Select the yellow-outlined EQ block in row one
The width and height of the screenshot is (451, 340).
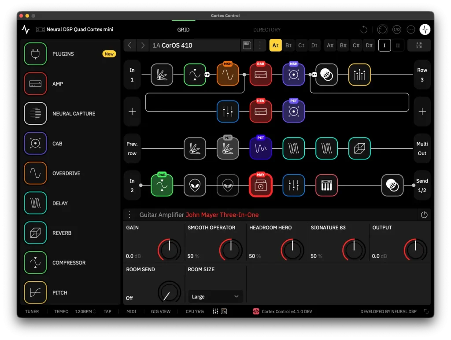359,75
